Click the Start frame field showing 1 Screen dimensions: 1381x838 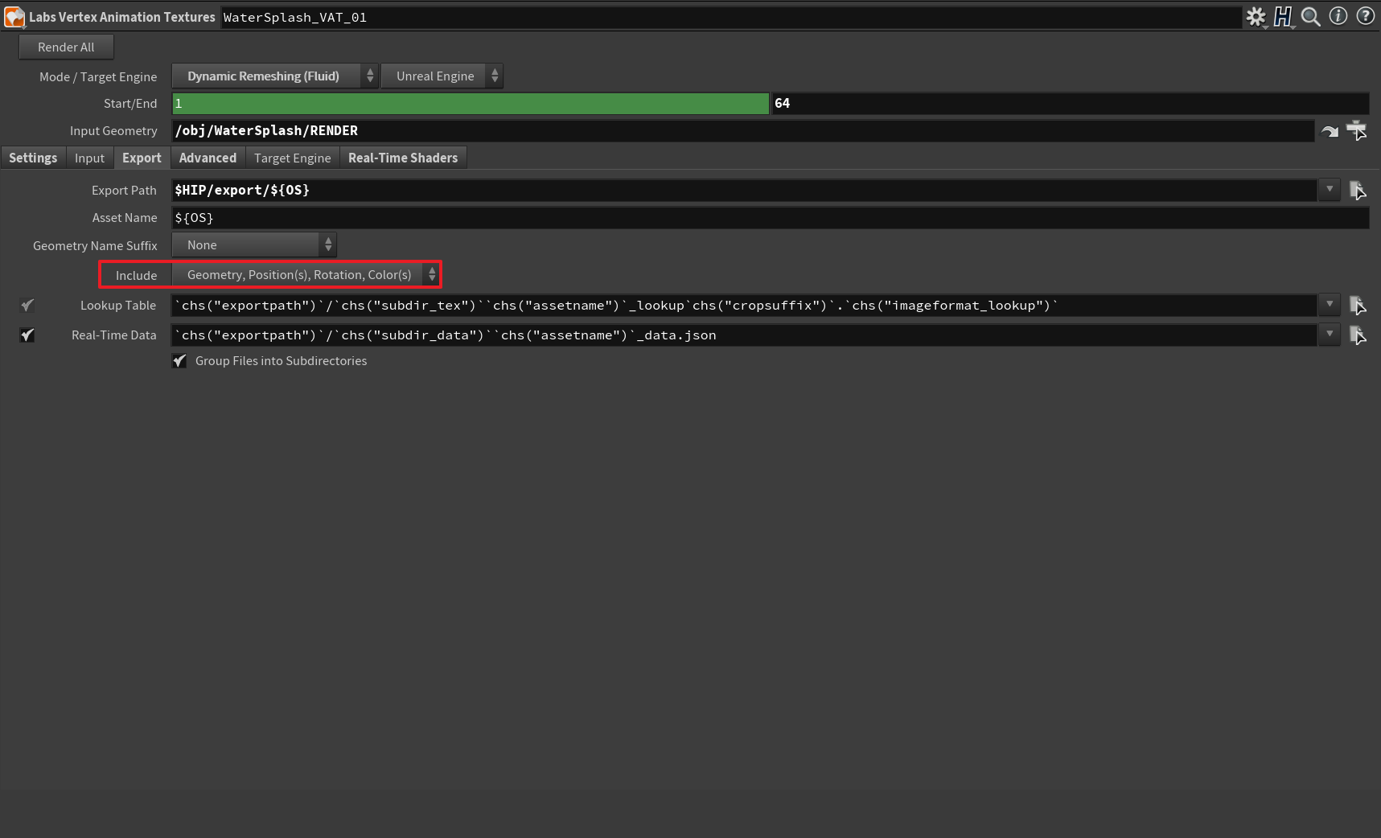pos(471,104)
